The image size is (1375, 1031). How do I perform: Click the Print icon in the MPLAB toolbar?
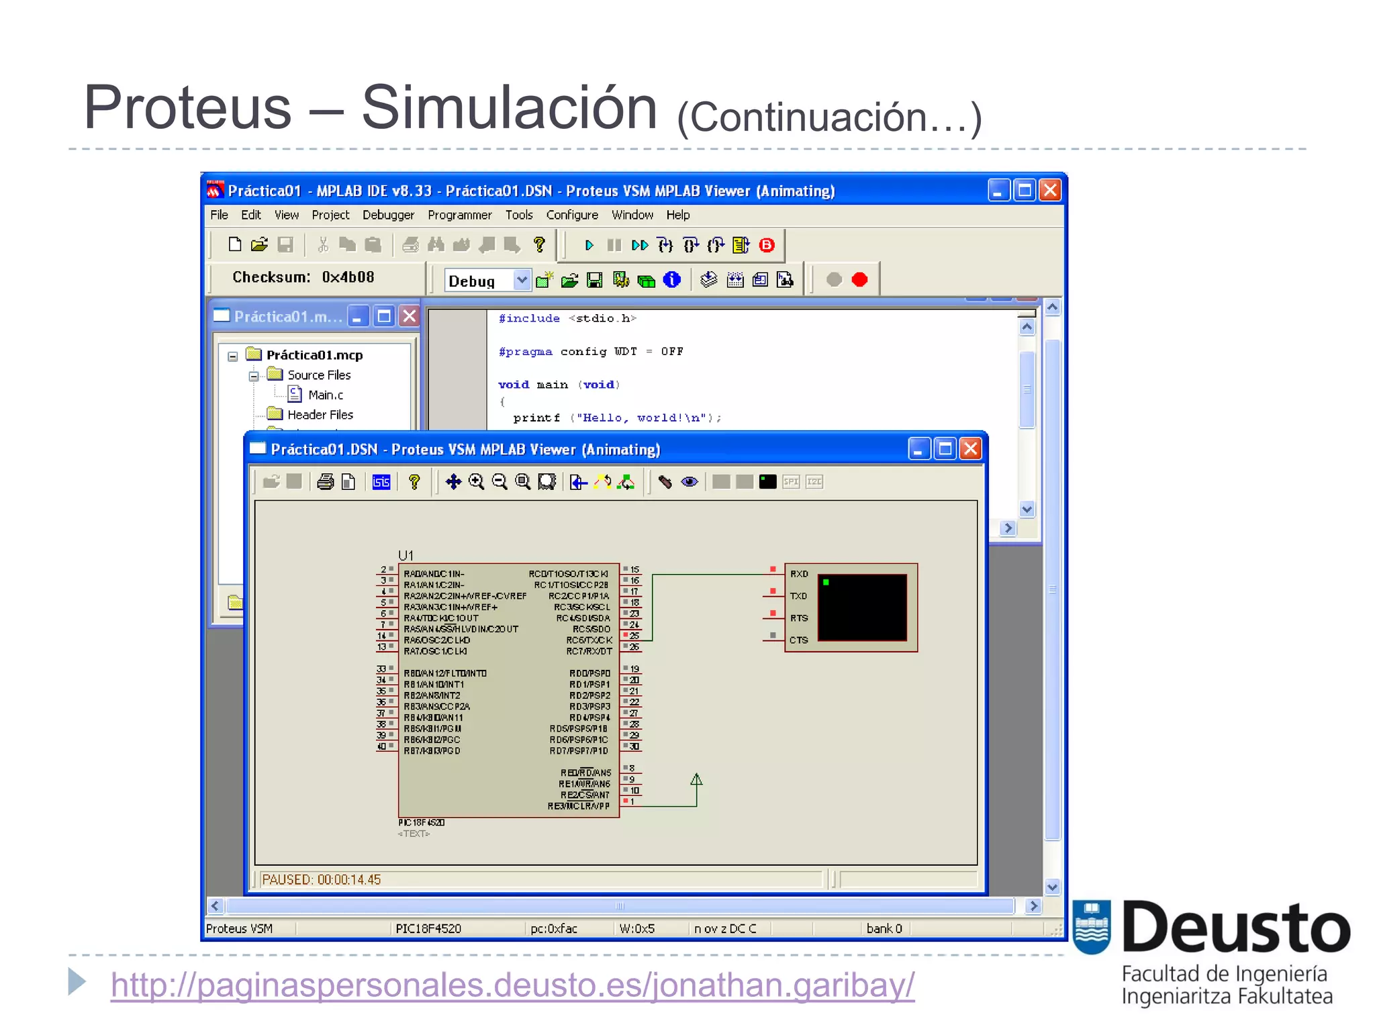click(x=410, y=245)
